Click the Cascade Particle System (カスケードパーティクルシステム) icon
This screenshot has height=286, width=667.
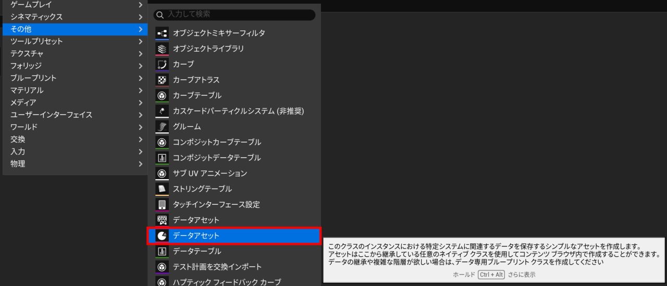pos(162,111)
